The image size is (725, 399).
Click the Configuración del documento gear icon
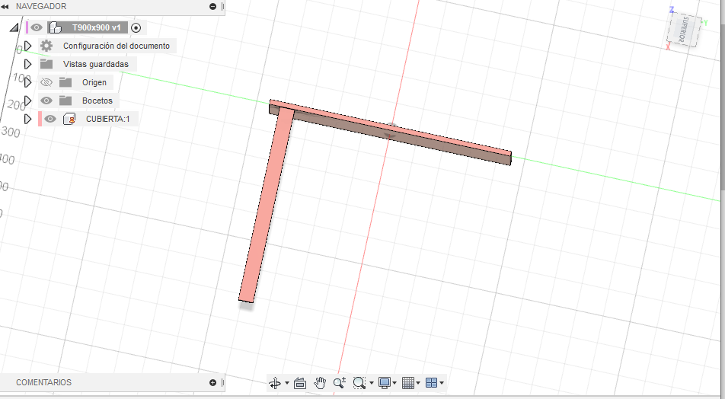(46, 46)
